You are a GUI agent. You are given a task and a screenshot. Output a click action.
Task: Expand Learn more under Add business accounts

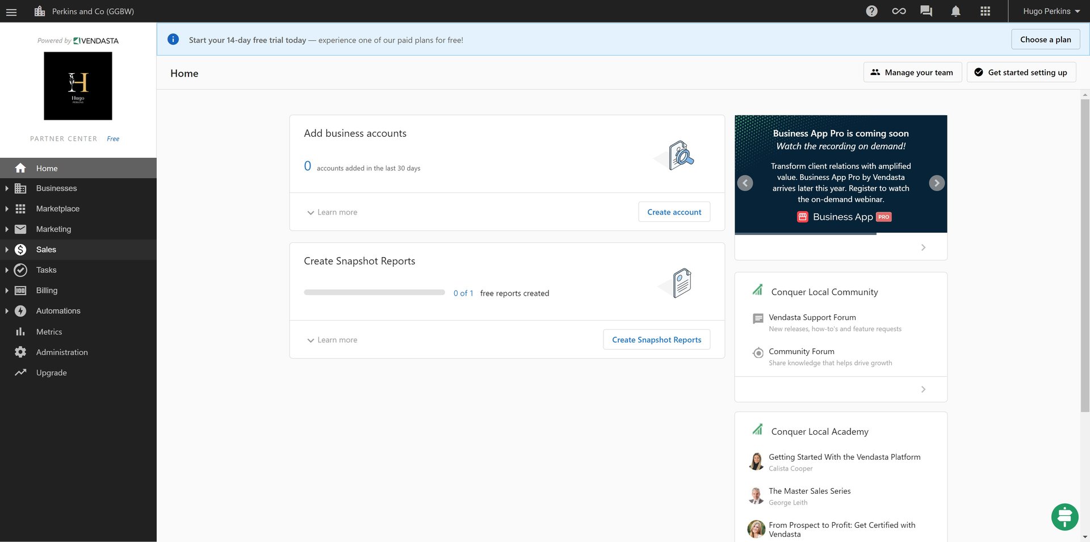(x=332, y=212)
